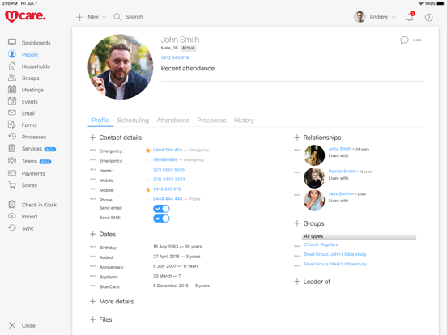Open Forms in the sidebar
Screen dimensions: 447x335
(29, 125)
